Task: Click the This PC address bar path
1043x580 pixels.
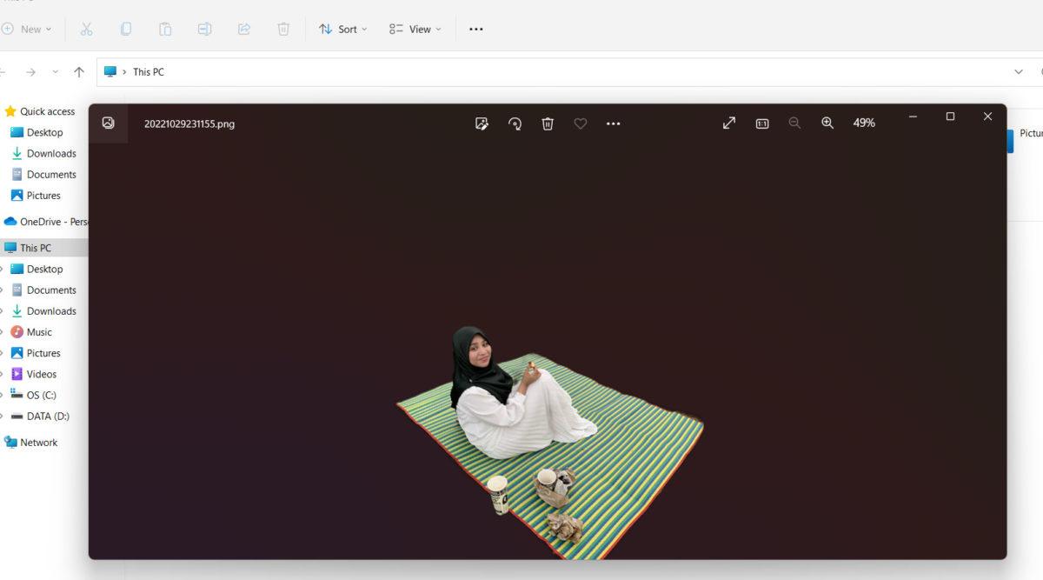Action: [x=148, y=72]
